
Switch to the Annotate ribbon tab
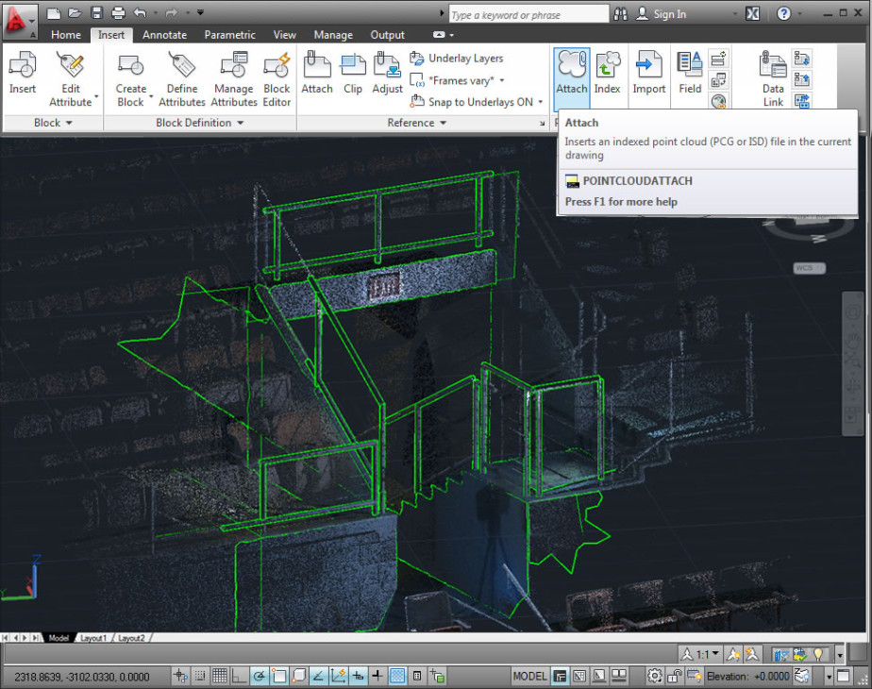(164, 35)
